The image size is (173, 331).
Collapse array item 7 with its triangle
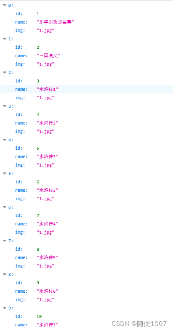click(x=5, y=241)
